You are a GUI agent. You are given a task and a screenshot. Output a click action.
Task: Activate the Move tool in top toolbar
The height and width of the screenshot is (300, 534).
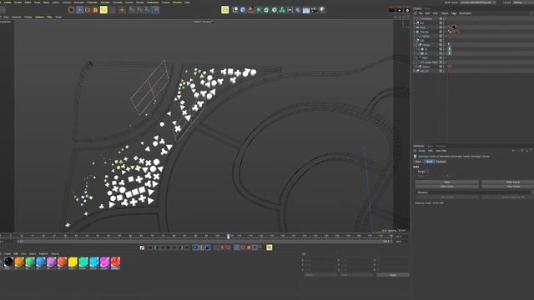(x=80, y=10)
